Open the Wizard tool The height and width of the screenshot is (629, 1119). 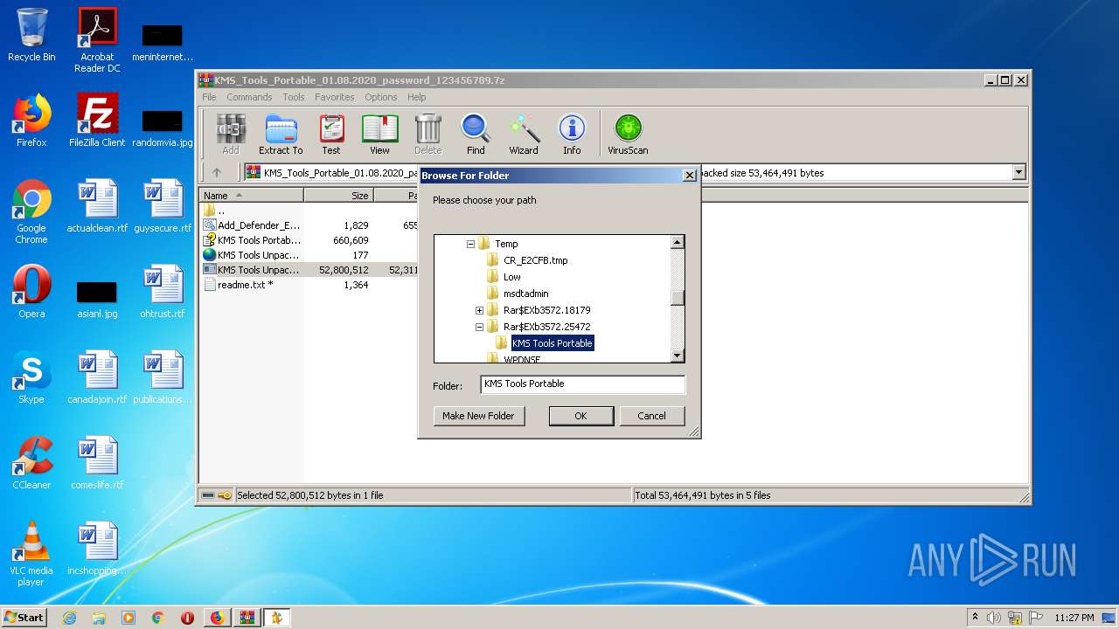524,135
